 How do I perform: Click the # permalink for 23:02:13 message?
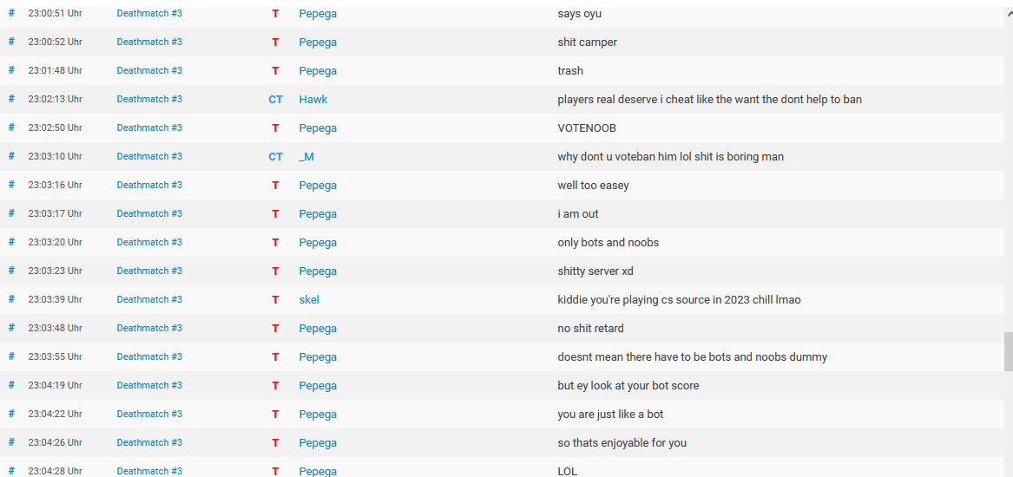pyautogui.click(x=11, y=99)
